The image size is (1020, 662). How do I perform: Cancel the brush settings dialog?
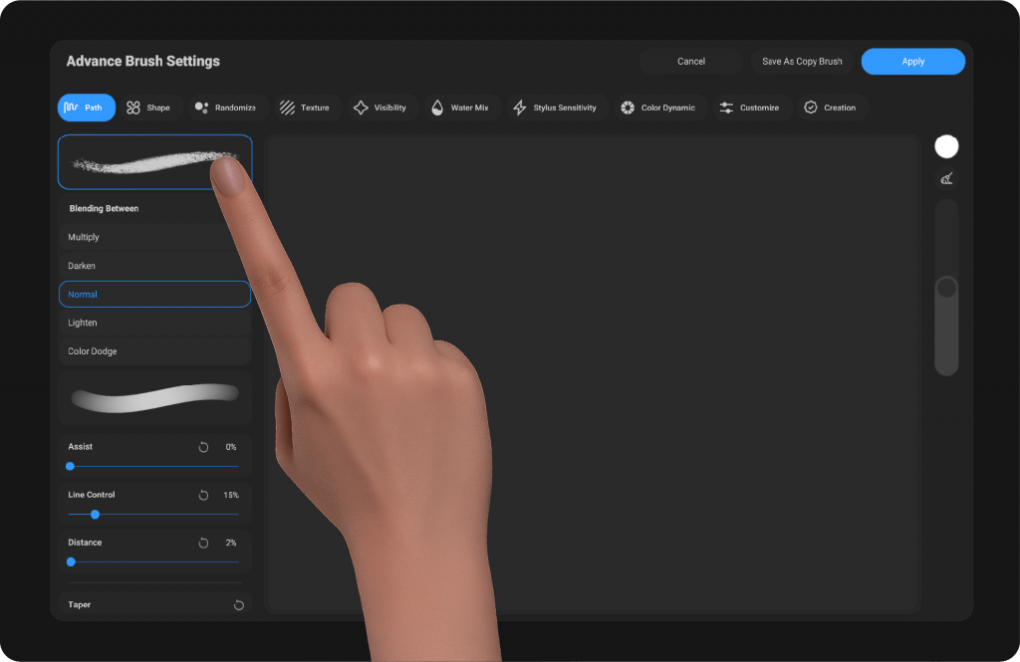[691, 62]
